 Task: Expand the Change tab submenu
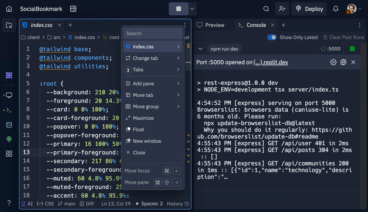(153, 58)
